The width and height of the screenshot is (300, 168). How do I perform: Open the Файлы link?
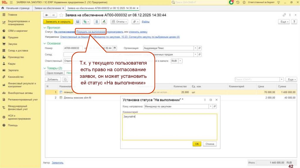(x=145, y=22)
